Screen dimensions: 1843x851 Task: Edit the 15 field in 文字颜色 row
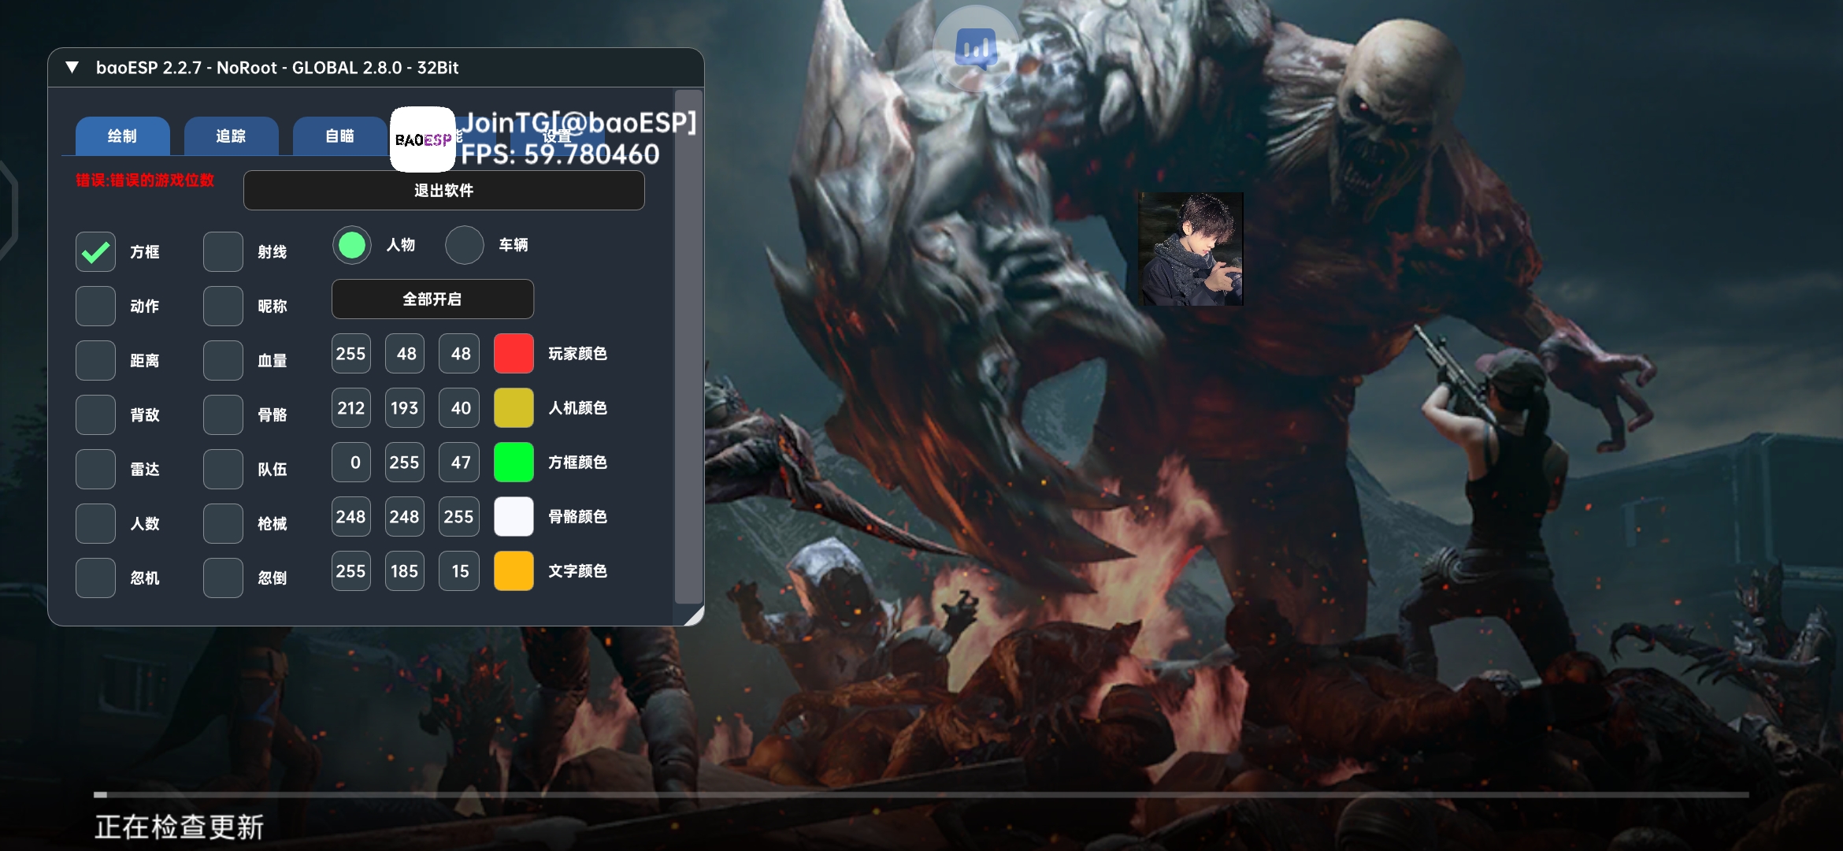[x=460, y=571]
